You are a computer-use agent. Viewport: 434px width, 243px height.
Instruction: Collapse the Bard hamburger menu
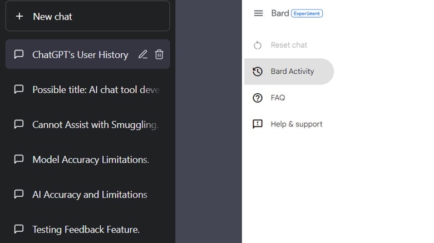(258, 13)
